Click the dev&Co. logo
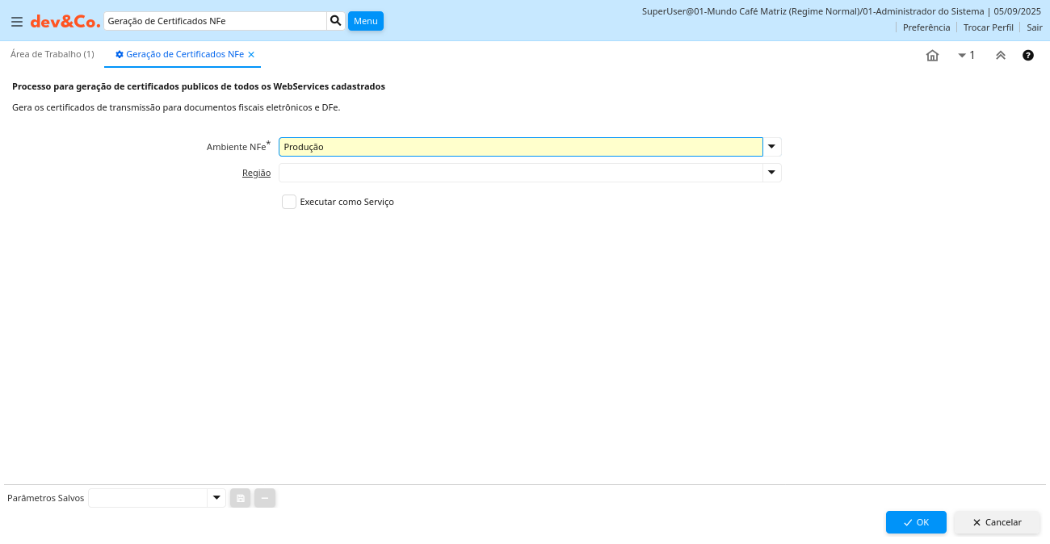Viewport: 1050px width, 544px height. click(x=65, y=22)
